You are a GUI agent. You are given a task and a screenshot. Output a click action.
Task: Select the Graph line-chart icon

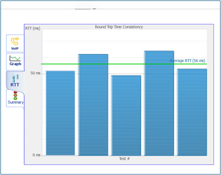(15, 58)
